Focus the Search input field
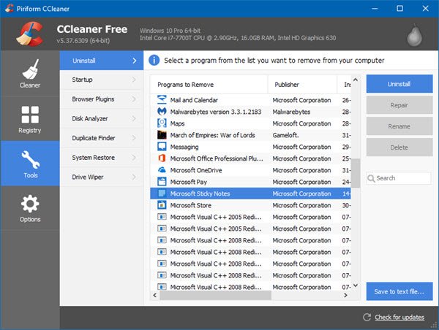This screenshot has width=439, height=330. [399, 178]
